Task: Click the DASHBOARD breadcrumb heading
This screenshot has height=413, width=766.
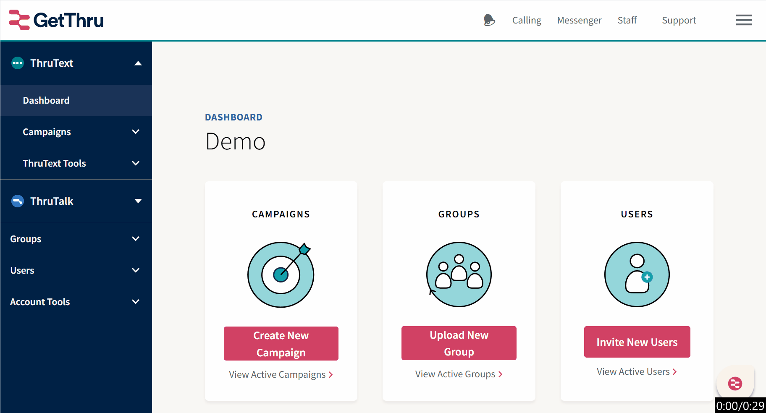Action: coord(233,117)
